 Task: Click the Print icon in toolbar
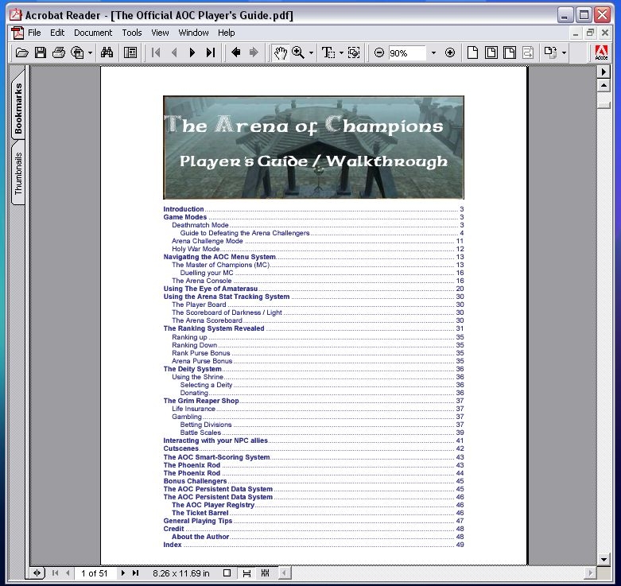tap(59, 52)
